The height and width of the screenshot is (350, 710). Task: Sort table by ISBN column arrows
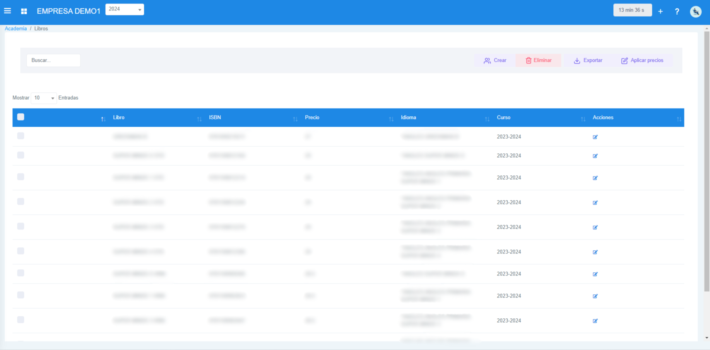point(295,119)
